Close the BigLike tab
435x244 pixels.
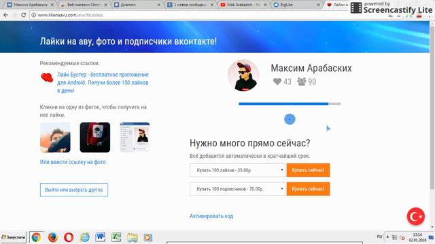point(319,5)
